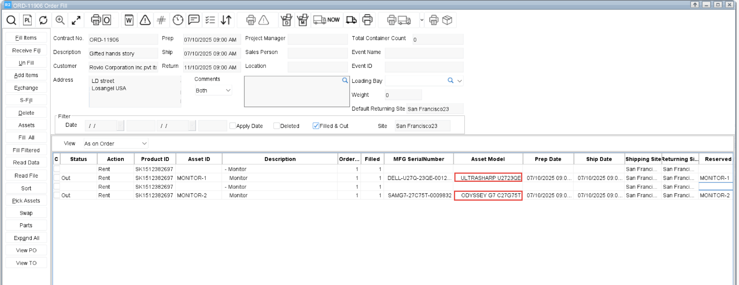Click the expand diagonal arrows icon

[76, 20]
